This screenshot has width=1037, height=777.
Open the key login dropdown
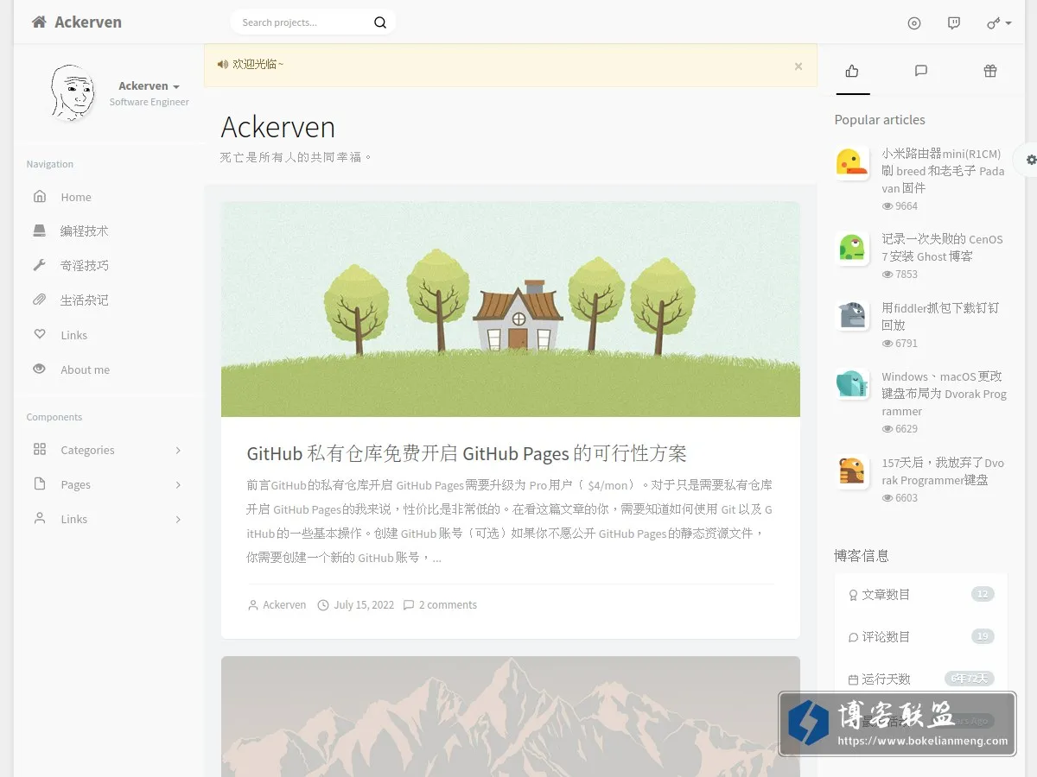999,23
